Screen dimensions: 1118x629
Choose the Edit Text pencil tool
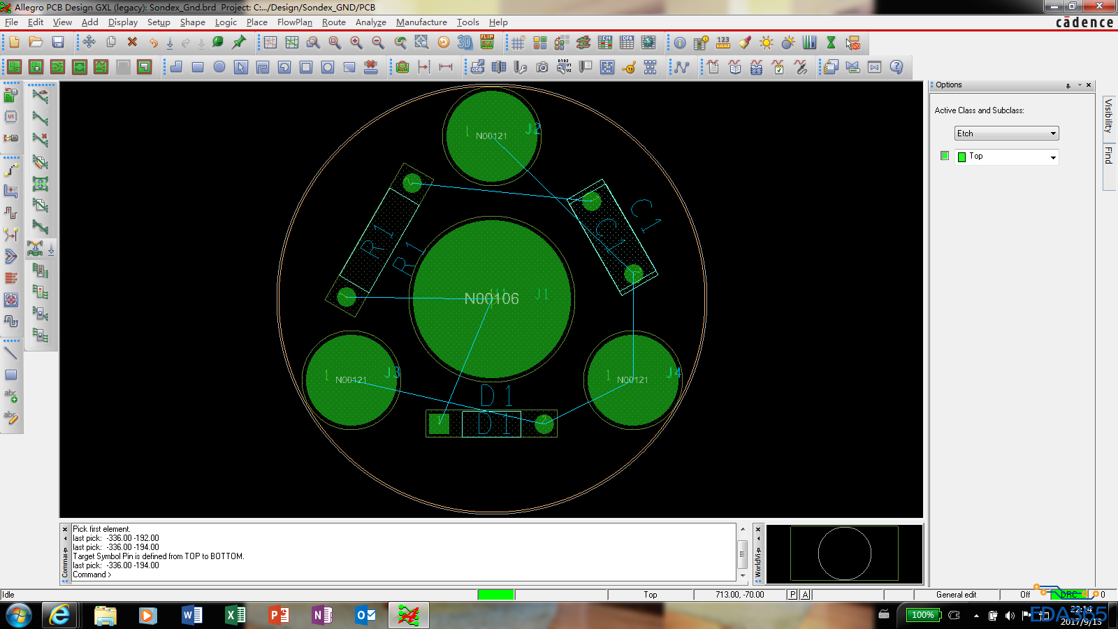[11, 418]
